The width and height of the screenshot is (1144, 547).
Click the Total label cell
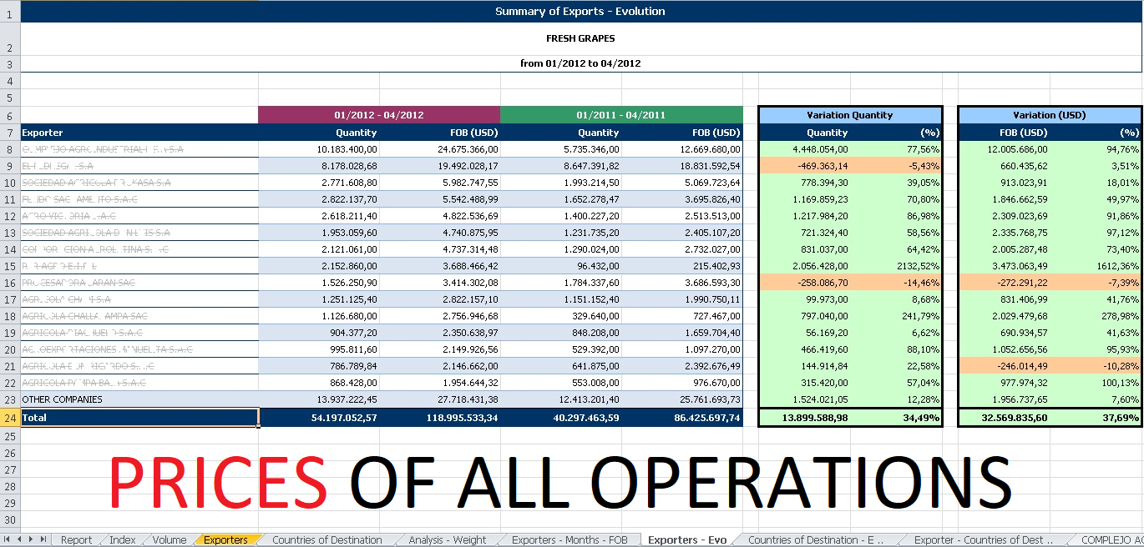click(139, 417)
